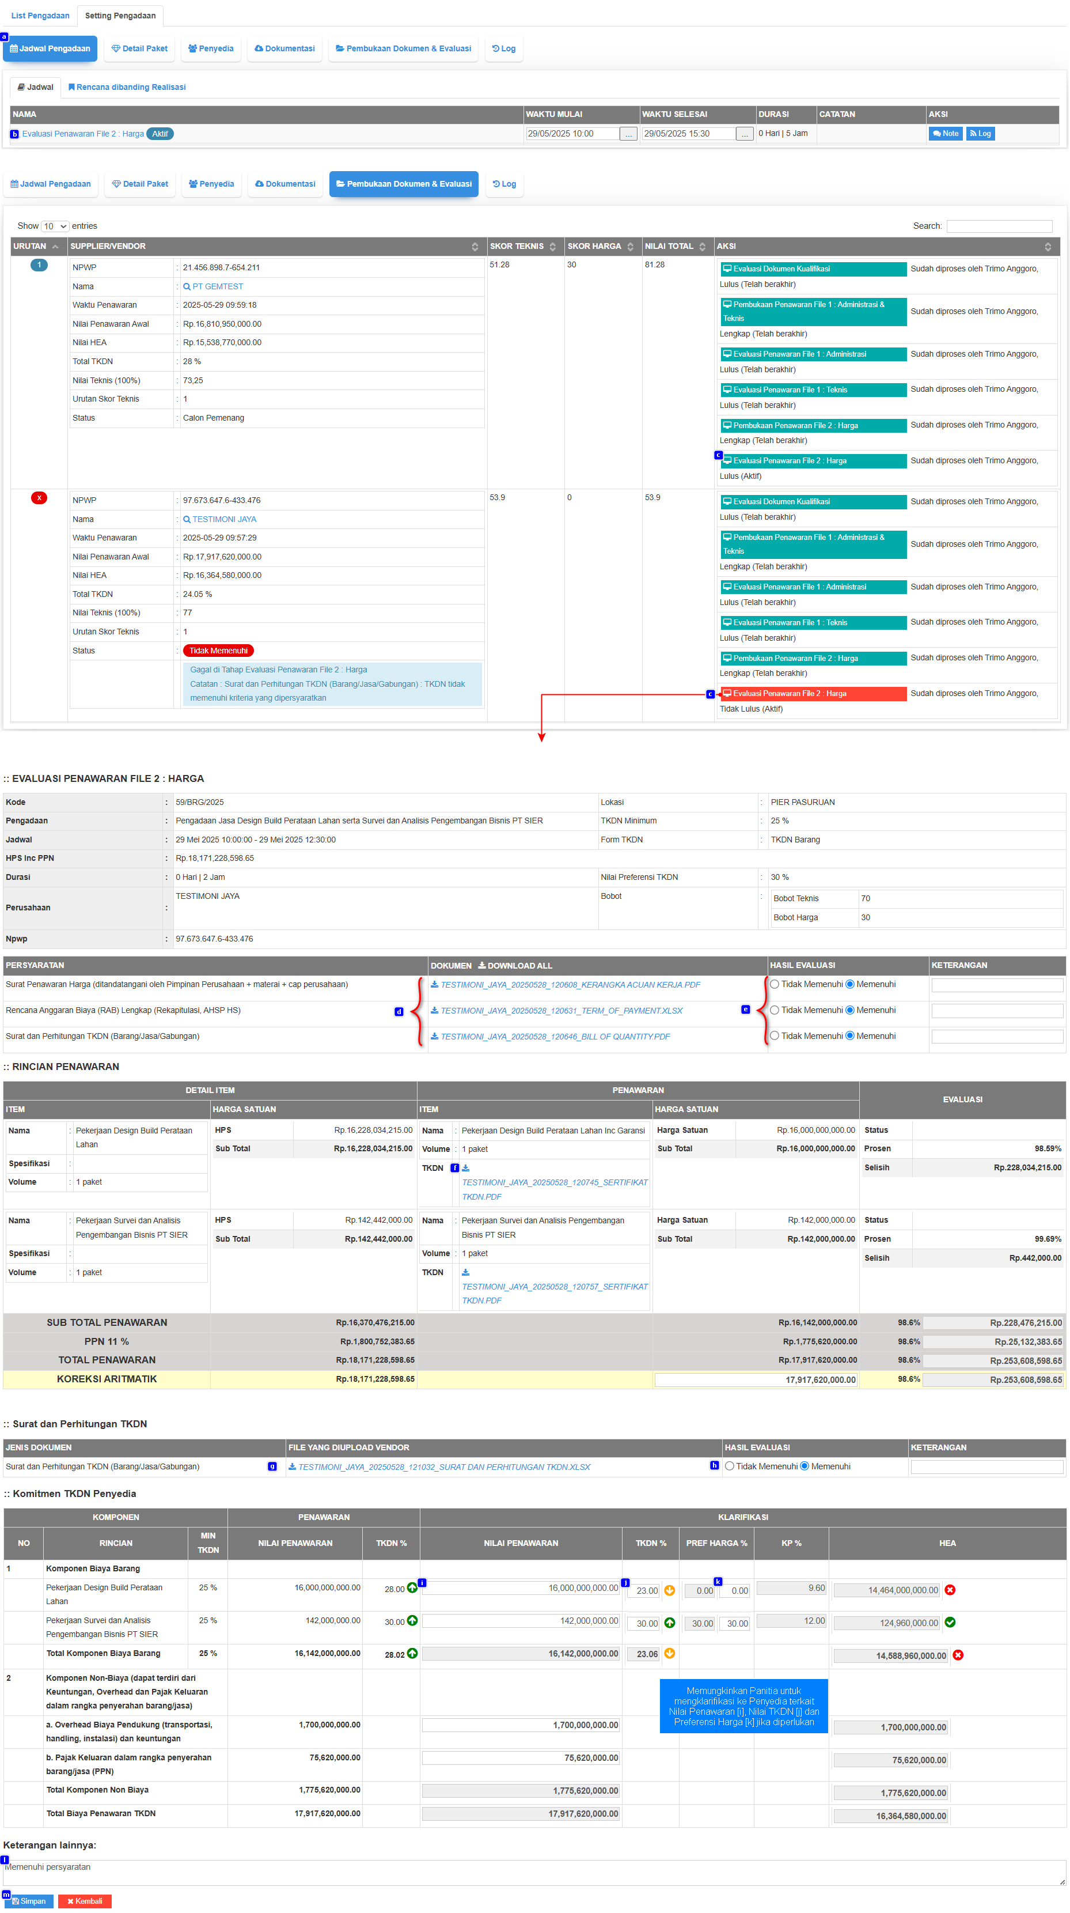Image resolution: width=1070 pixels, height=1913 pixels.
Task: Click download icon for TERM_OF_PAYMENT XLSX file
Action: point(435,1011)
